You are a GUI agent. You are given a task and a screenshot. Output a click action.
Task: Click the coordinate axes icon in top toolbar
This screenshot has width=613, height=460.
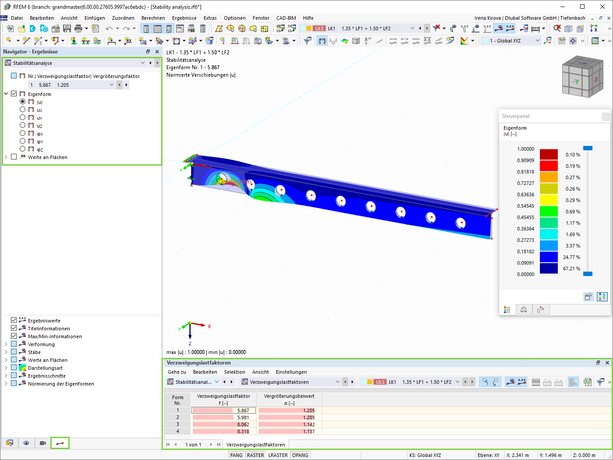click(x=594, y=28)
